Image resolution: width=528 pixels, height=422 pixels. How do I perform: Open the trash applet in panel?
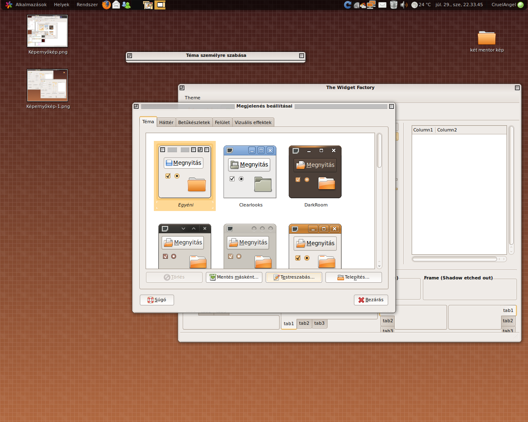coord(394,5)
